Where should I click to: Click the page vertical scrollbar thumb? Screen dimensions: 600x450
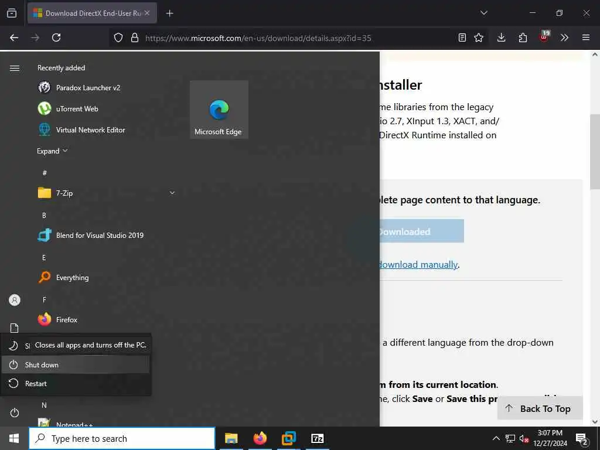click(x=595, y=151)
